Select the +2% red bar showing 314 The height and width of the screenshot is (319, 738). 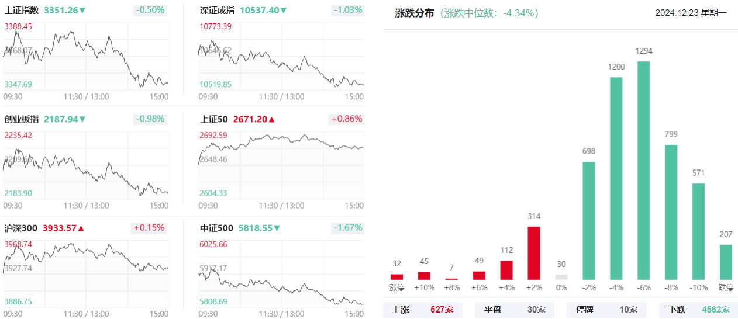click(534, 253)
